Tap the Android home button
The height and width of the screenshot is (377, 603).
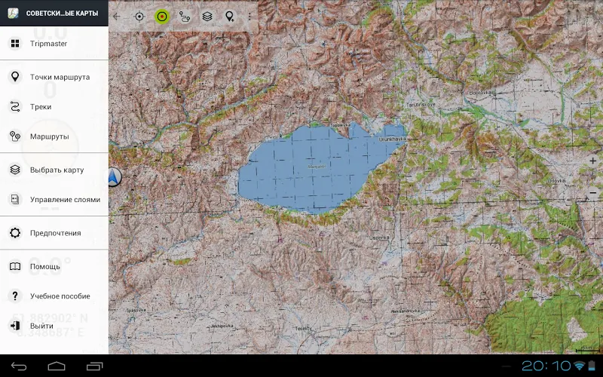pyautogui.click(x=57, y=366)
